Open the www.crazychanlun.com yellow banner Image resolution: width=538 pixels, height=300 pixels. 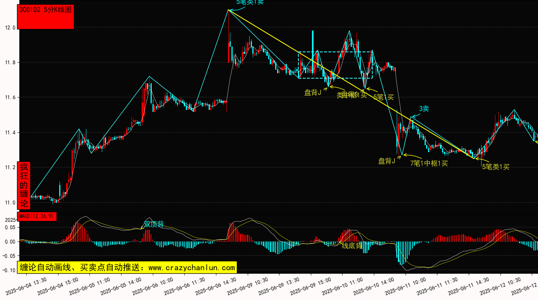(x=127, y=267)
